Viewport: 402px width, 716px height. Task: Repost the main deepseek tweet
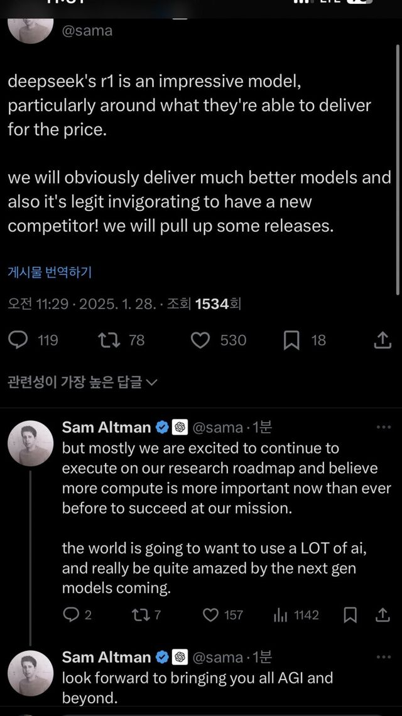[x=109, y=340]
